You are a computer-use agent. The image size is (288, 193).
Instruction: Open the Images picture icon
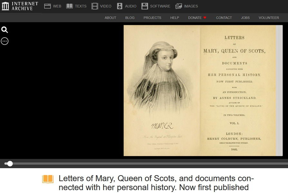tap(179, 6)
